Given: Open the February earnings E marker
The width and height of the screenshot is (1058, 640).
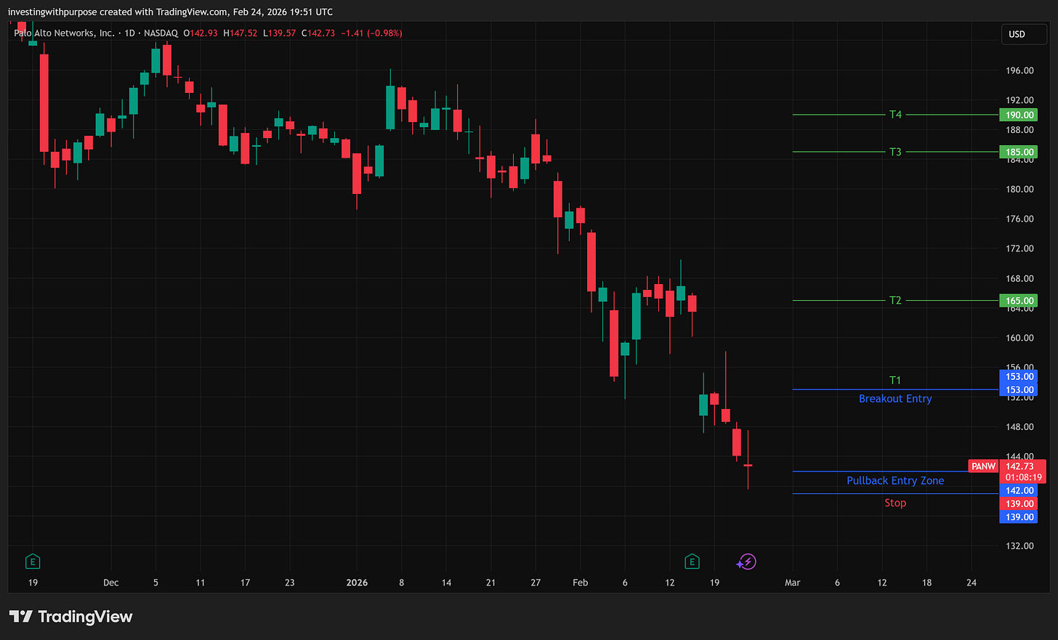Looking at the screenshot, I should pos(692,561).
